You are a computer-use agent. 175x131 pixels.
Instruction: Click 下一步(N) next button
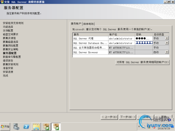coord(127,117)
